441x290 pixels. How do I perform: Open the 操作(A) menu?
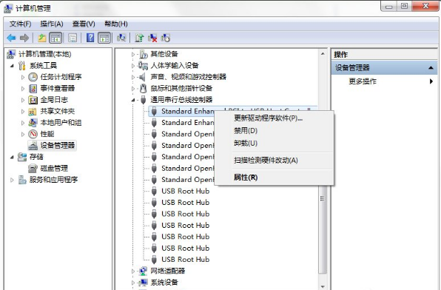tap(52, 24)
